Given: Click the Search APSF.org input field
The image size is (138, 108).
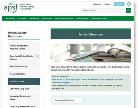Looking at the screenshot, I should (103, 11).
